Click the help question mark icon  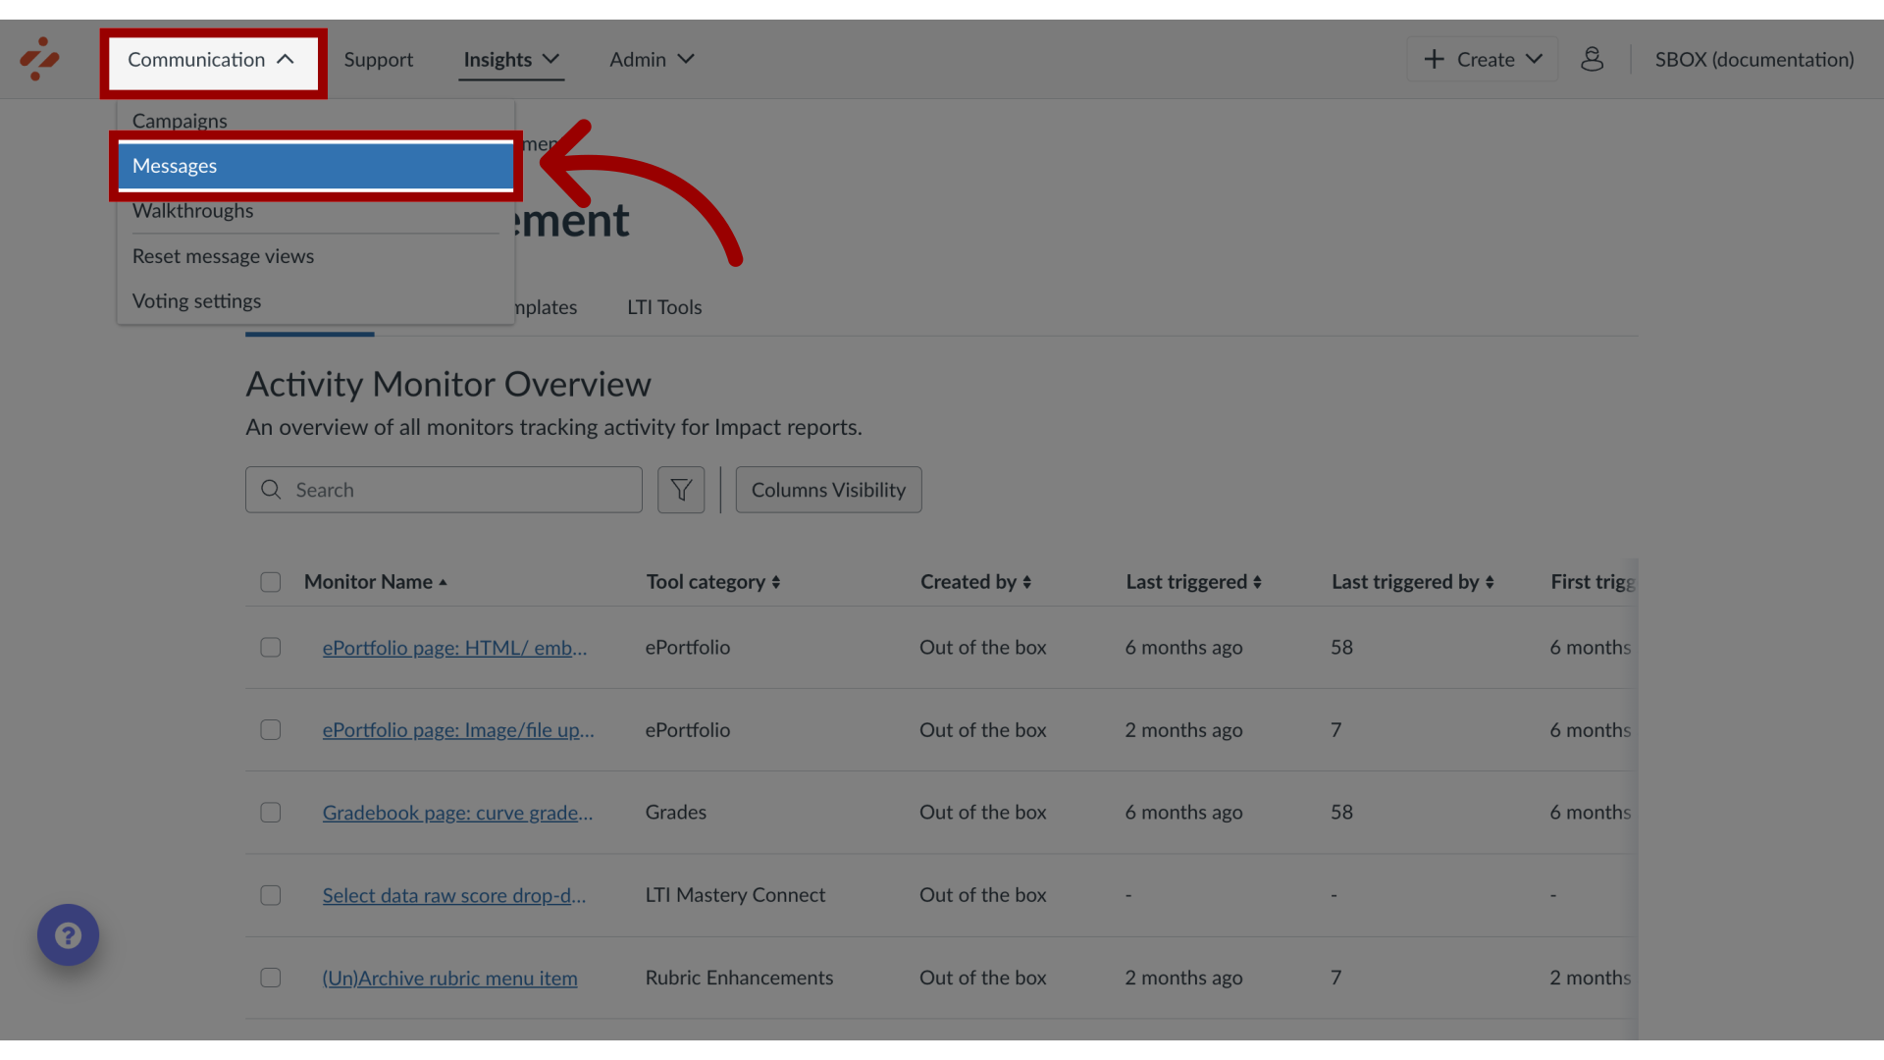68,934
